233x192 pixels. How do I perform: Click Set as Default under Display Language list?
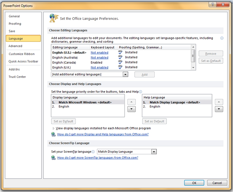[x=64, y=121]
